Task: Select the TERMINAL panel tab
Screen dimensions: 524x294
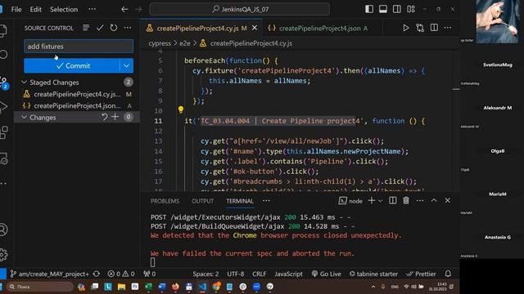Action: pyautogui.click(x=240, y=201)
